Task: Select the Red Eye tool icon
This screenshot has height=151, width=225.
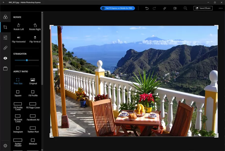Action: click(x=5, y=58)
